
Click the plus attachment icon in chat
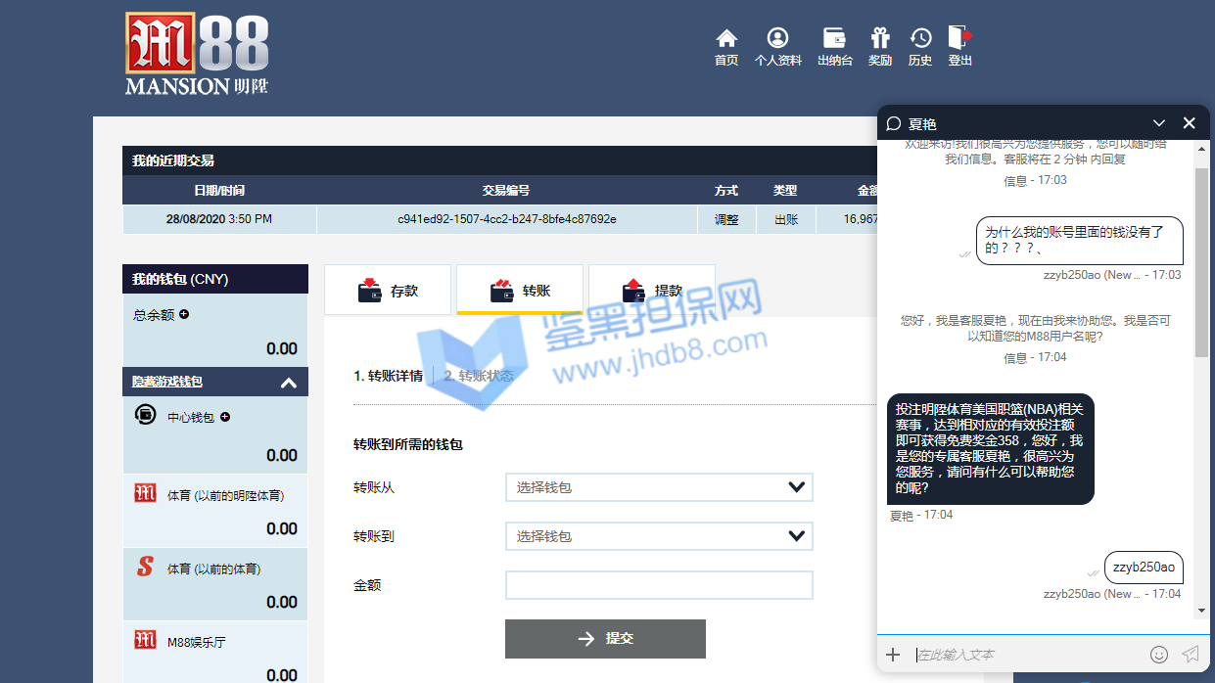(x=893, y=655)
